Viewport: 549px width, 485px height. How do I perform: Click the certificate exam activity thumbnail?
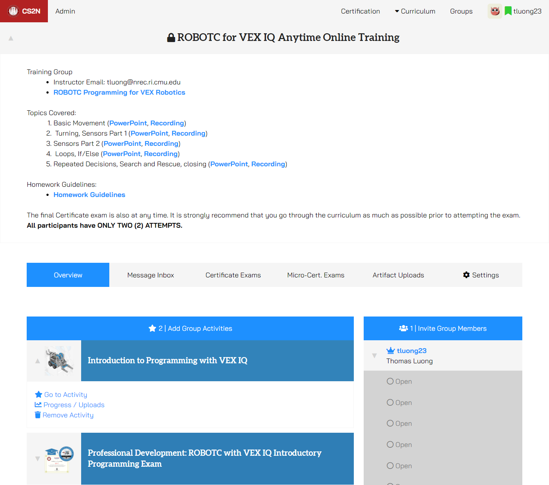pos(59,459)
